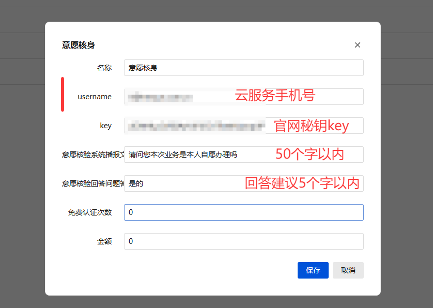
Task: Click the 金额 label
Action: click(x=104, y=241)
